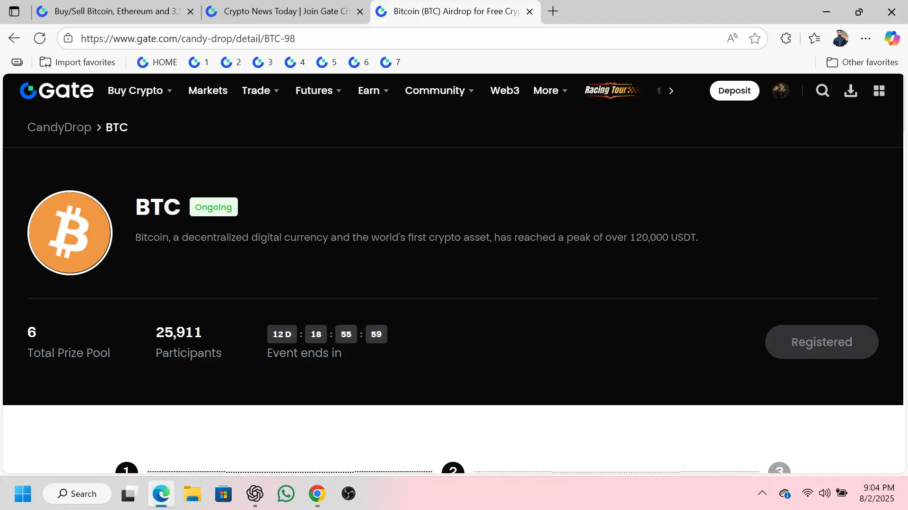Image resolution: width=908 pixels, height=510 pixels.
Task: Open the browser Extensions puzzle icon
Action: point(786,38)
